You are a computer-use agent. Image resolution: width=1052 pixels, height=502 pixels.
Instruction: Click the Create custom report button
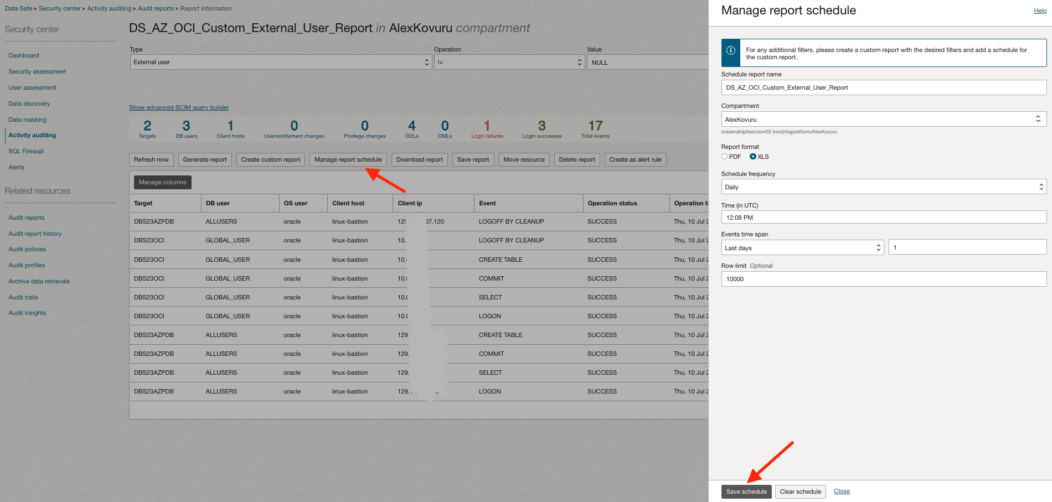[x=270, y=159]
